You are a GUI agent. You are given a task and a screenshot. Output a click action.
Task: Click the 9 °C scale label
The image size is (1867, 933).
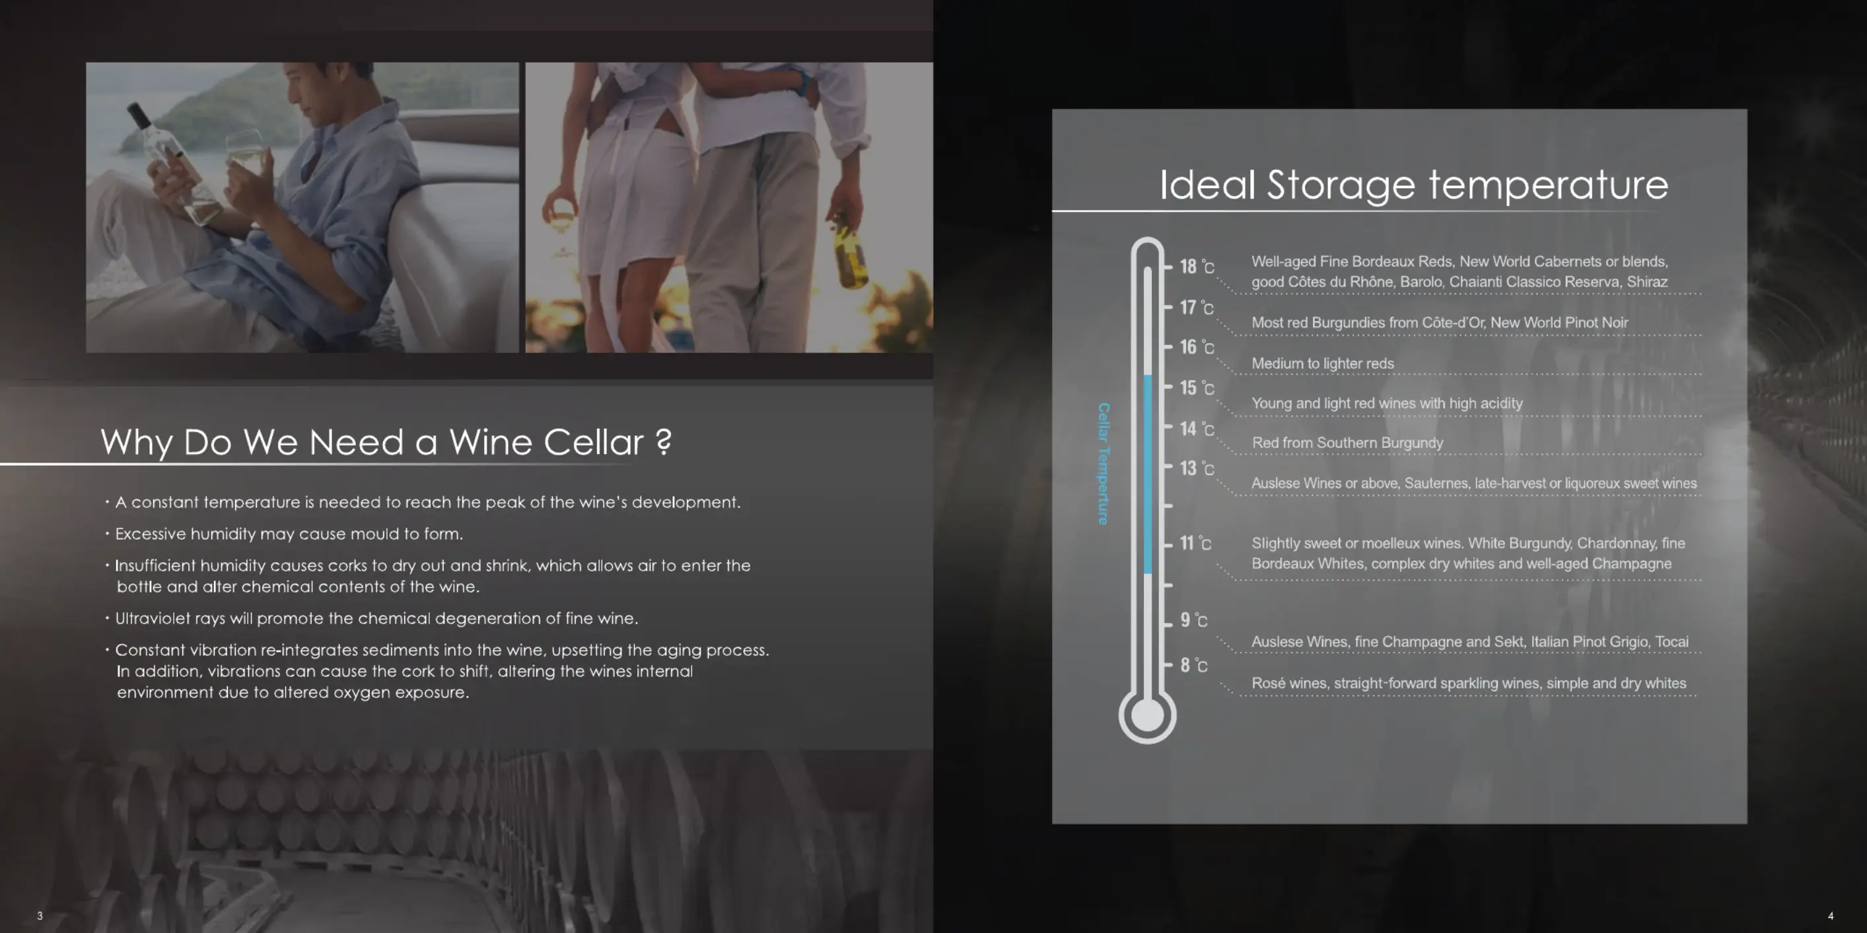pos(1193,620)
